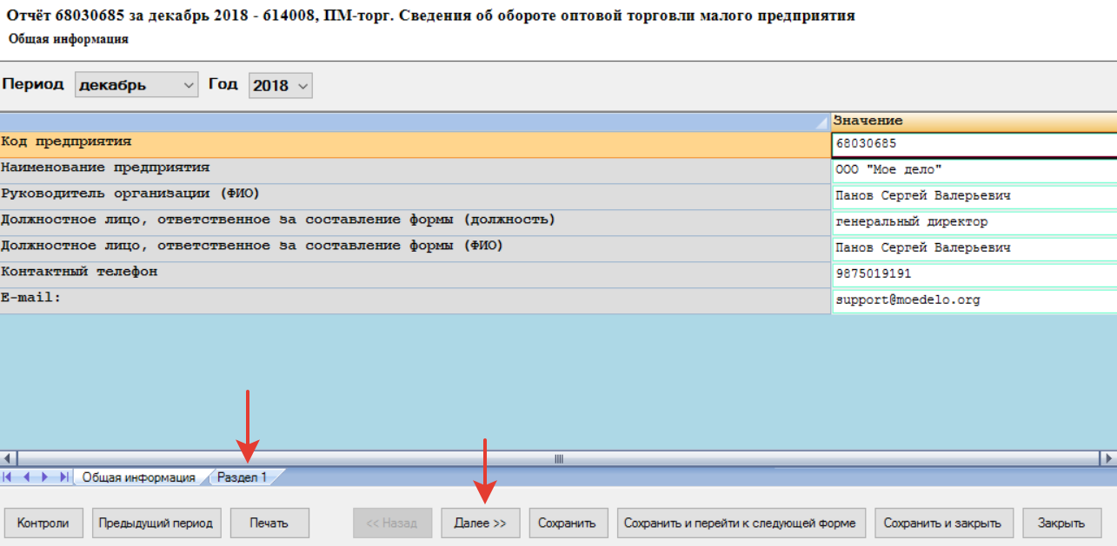Select responsible person (должность) row label
The height and width of the screenshot is (546, 1117).
416,222
